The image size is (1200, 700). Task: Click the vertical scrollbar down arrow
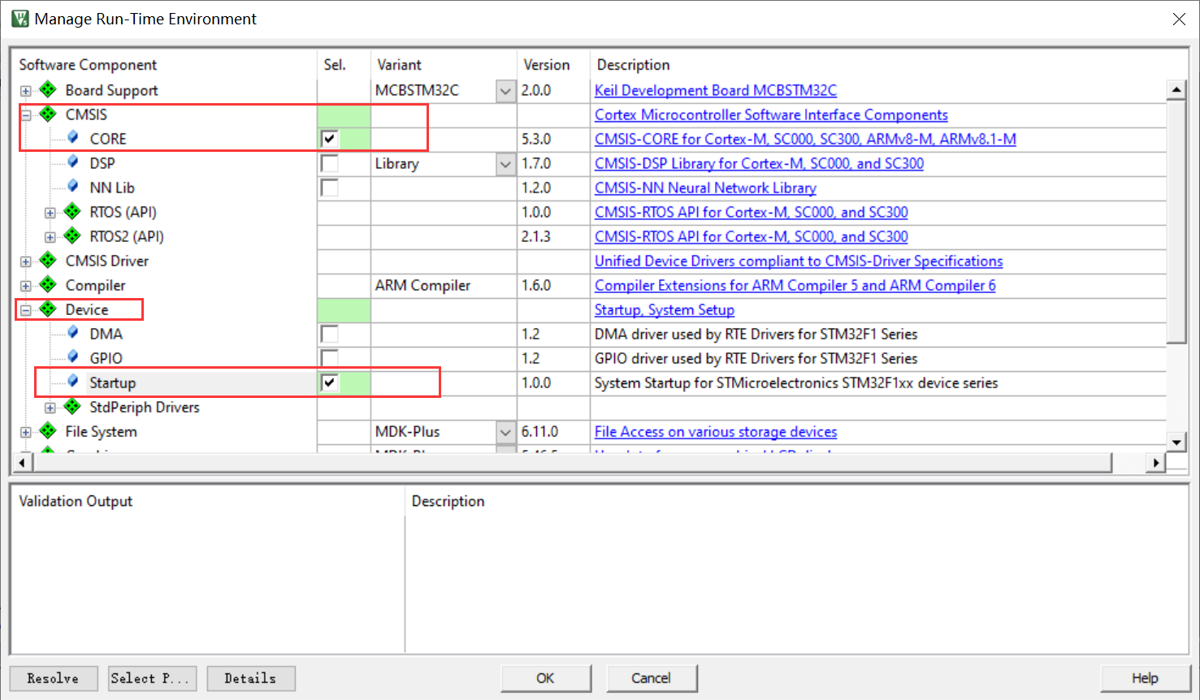pos(1176,443)
